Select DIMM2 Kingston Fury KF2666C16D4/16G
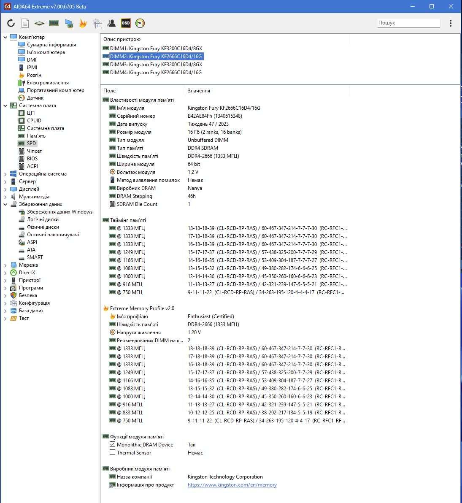This screenshot has height=503, width=462. click(156, 57)
